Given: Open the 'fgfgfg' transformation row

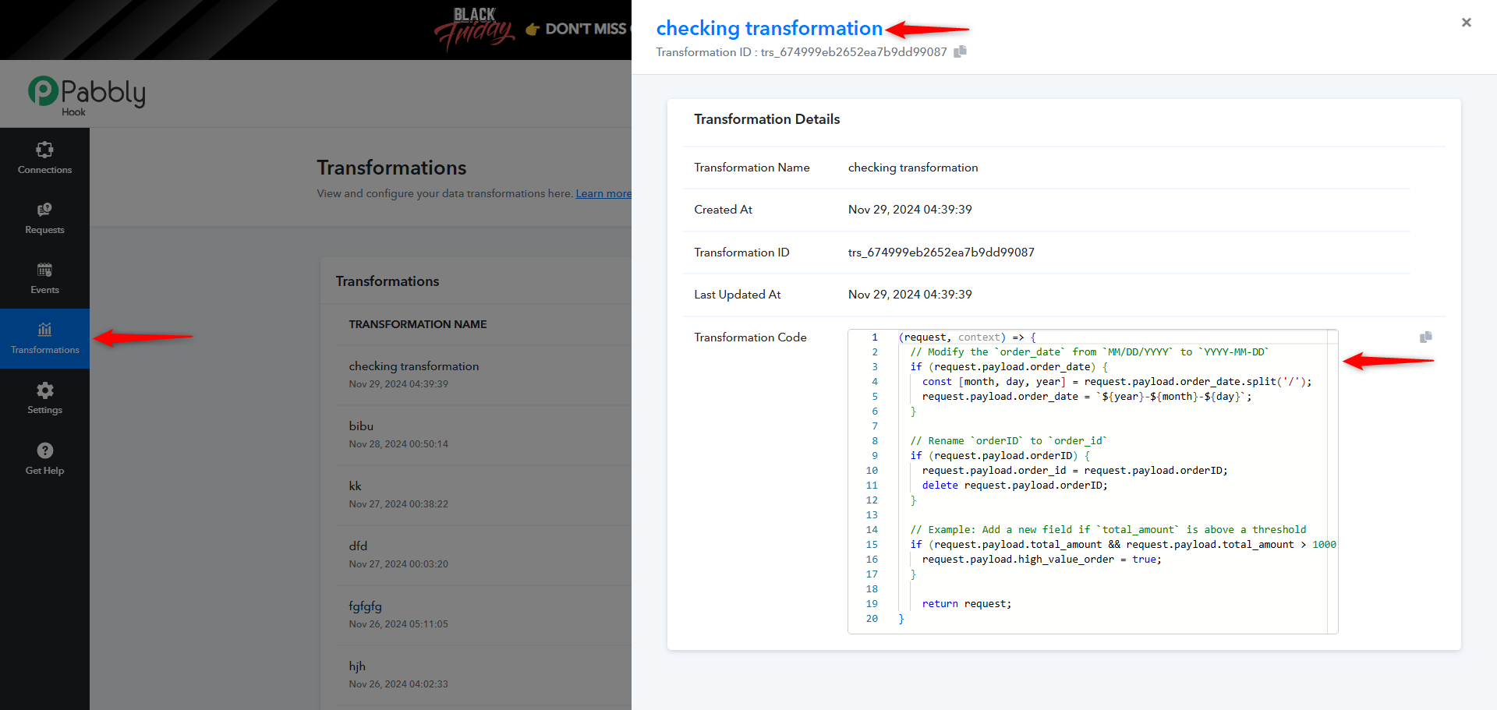Looking at the screenshot, I should pyautogui.click(x=483, y=615).
